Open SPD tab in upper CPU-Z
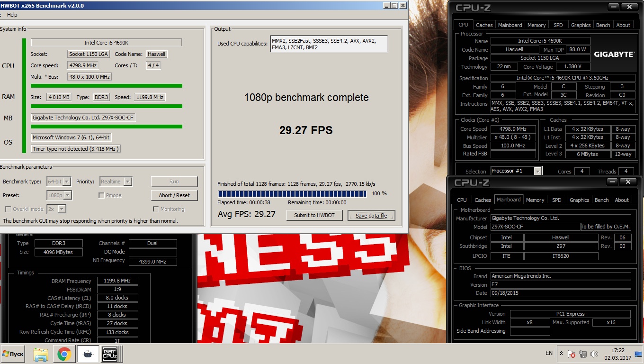 tap(558, 25)
